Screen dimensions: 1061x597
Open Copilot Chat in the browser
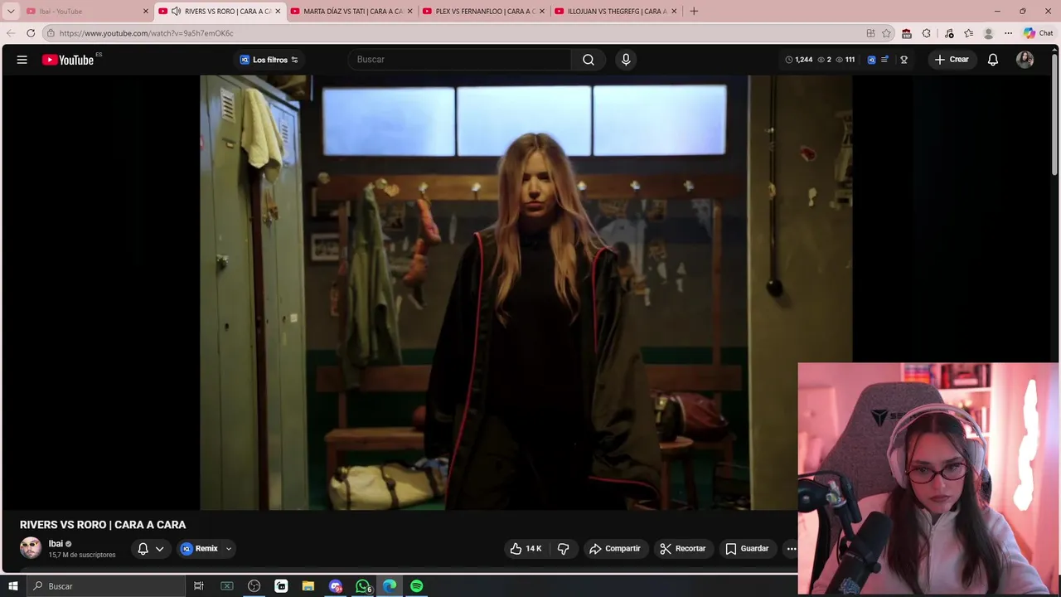pos(1038,33)
